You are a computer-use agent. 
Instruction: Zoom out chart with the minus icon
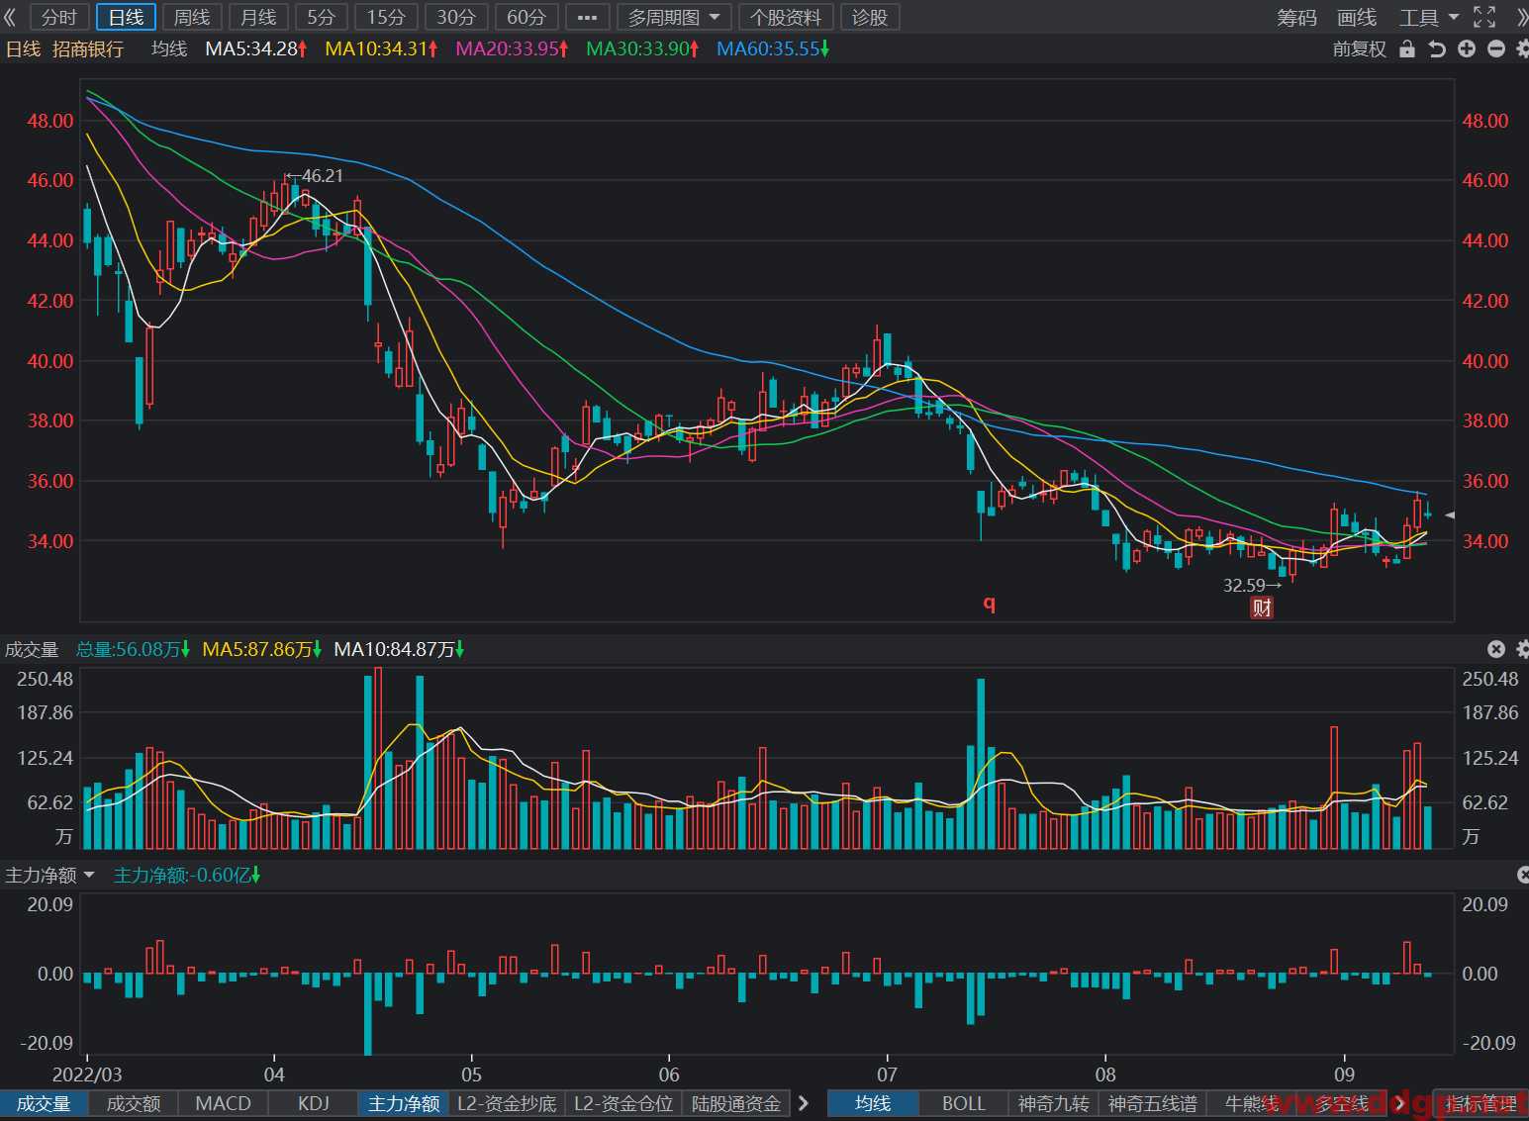(1496, 48)
